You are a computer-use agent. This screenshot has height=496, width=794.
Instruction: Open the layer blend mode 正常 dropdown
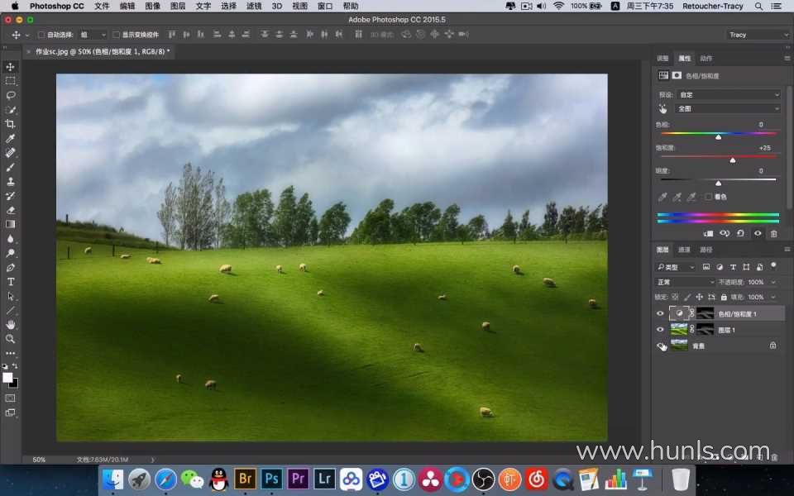click(x=685, y=282)
